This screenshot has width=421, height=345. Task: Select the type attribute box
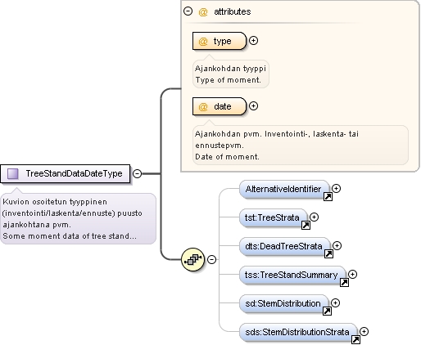tap(220, 41)
